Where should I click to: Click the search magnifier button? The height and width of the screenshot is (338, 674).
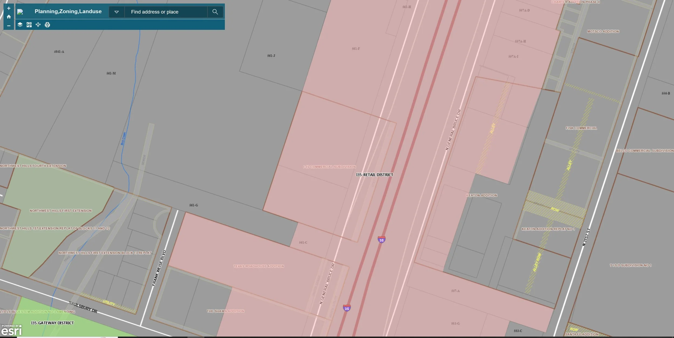tap(215, 12)
